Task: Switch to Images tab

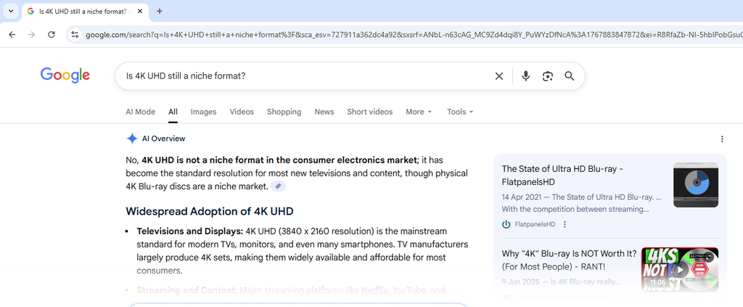Action: pos(204,112)
